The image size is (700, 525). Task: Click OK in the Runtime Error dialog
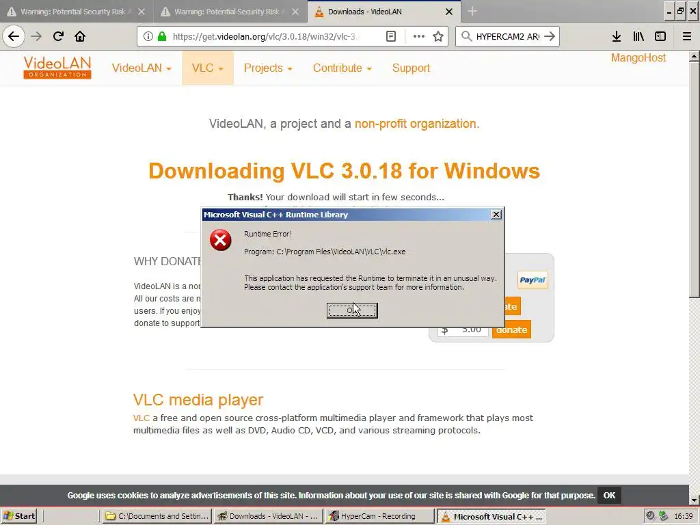point(352,310)
